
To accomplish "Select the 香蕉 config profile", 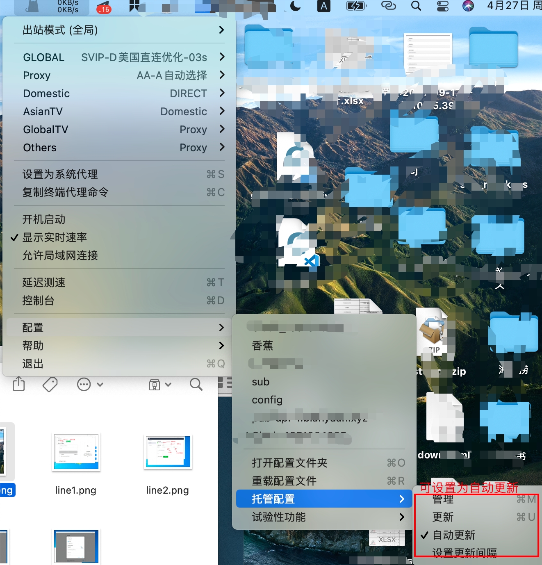I will 262,346.
